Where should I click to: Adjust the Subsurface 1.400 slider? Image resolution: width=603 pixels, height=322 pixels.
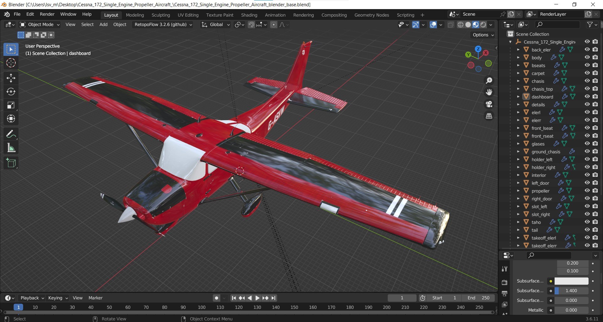(x=571, y=291)
